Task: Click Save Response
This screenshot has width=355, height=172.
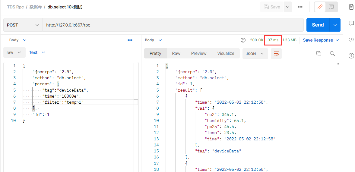Action: (x=318, y=40)
